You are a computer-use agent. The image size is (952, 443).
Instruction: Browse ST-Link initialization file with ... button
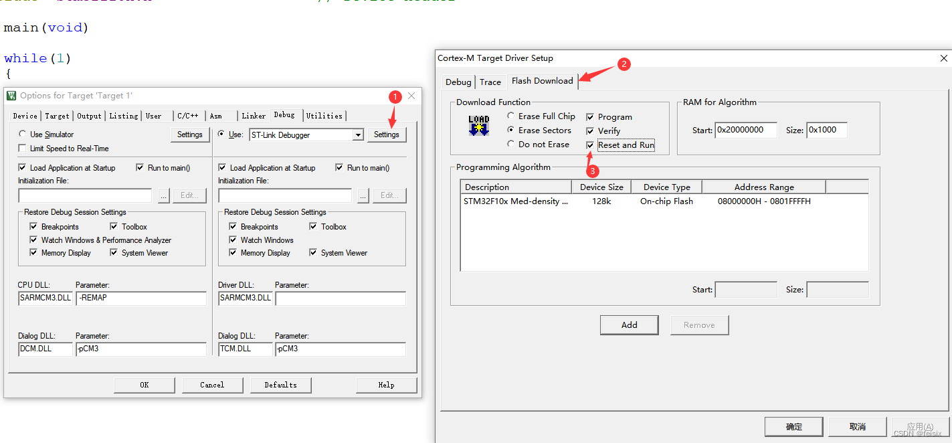[x=363, y=195]
